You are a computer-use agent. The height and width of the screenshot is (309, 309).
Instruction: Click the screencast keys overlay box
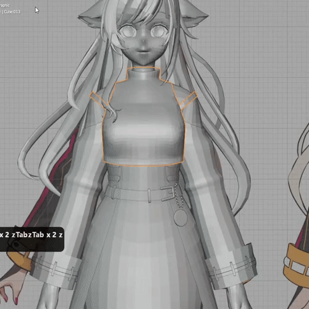click(x=32, y=239)
